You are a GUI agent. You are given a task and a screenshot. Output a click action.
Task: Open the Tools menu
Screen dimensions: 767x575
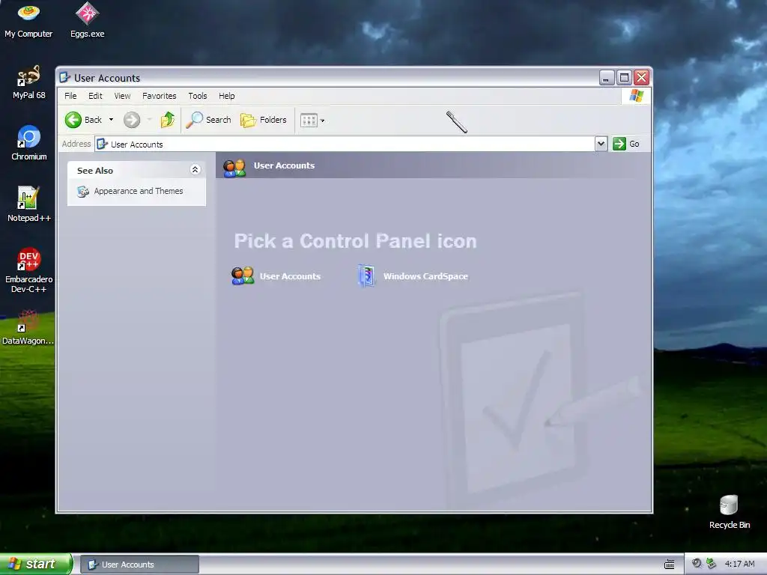click(198, 96)
